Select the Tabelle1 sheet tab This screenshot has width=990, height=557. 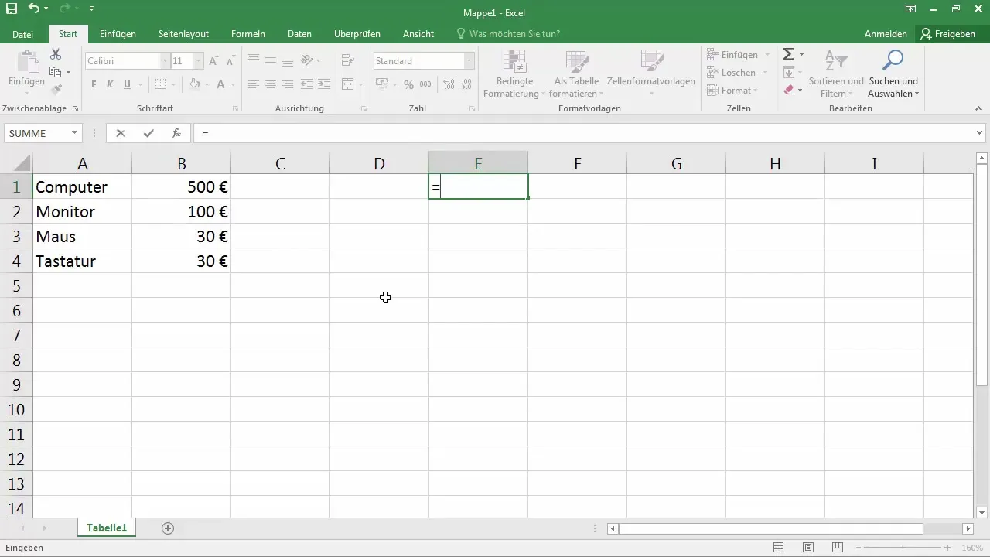click(x=107, y=528)
